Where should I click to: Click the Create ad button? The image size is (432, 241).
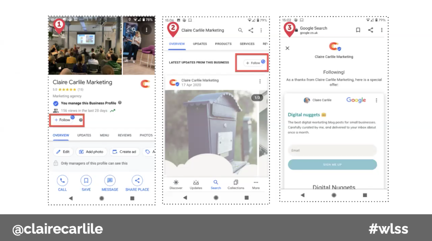(x=124, y=152)
